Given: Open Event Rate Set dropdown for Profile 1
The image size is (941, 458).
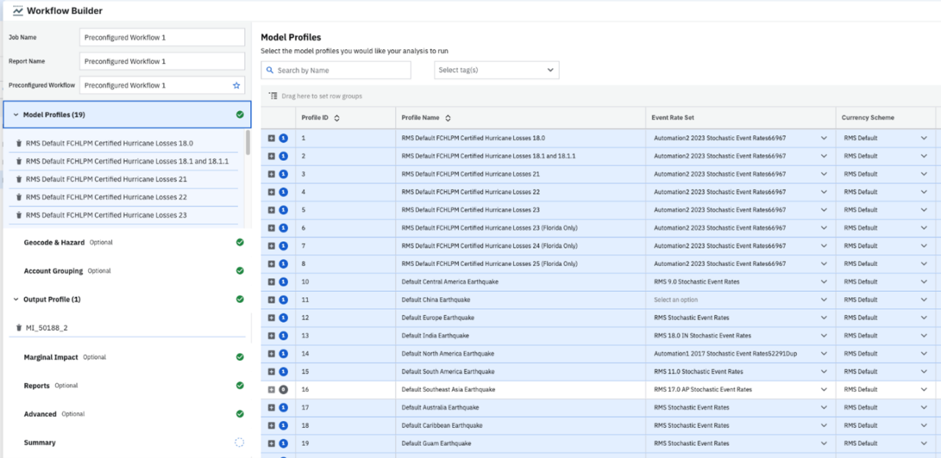Looking at the screenshot, I should [x=823, y=137].
